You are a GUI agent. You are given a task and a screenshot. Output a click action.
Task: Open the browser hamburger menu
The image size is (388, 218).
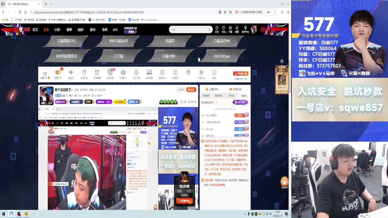coord(288,12)
